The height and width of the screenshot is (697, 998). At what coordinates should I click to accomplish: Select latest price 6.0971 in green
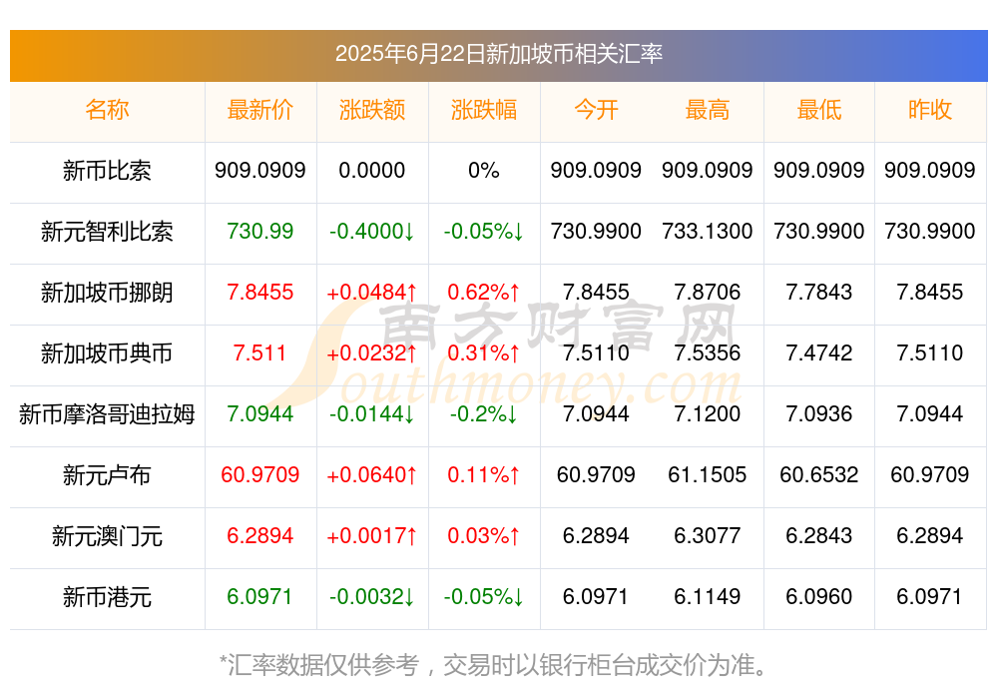pyautogui.click(x=259, y=597)
